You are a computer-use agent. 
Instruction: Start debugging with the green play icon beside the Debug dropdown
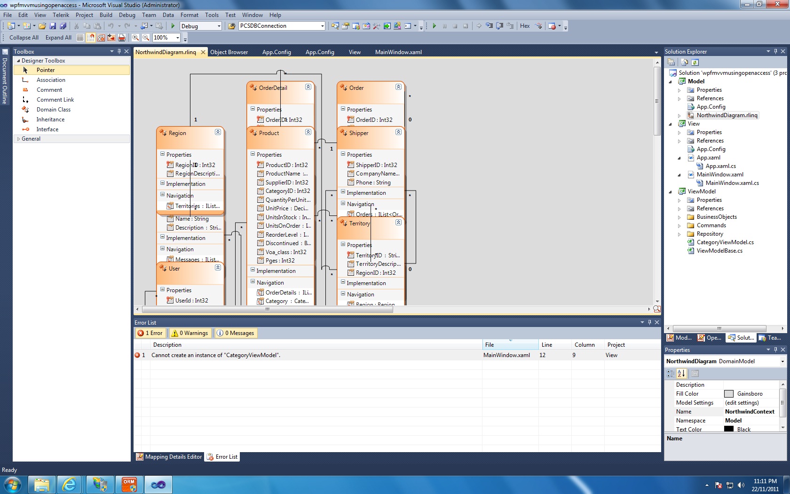[x=173, y=26]
